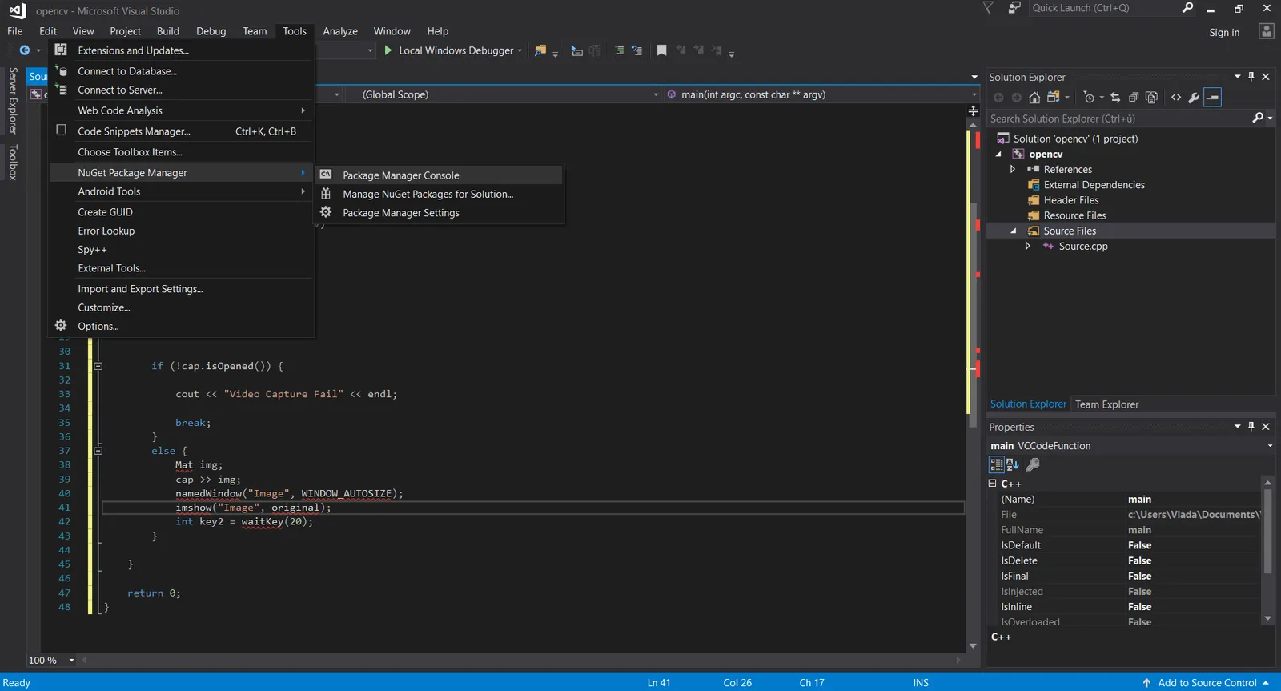Click the Comment Out Selection icon
Viewport: 1281px width, 691px height.
pyautogui.click(x=619, y=50)
